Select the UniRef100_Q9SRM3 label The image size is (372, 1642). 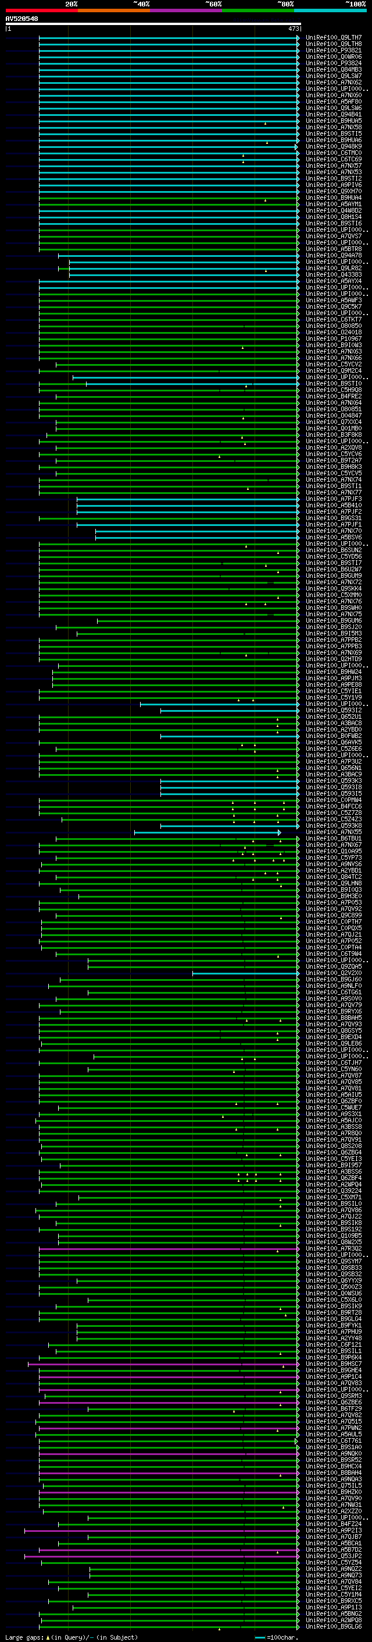tap(333, 1396)
